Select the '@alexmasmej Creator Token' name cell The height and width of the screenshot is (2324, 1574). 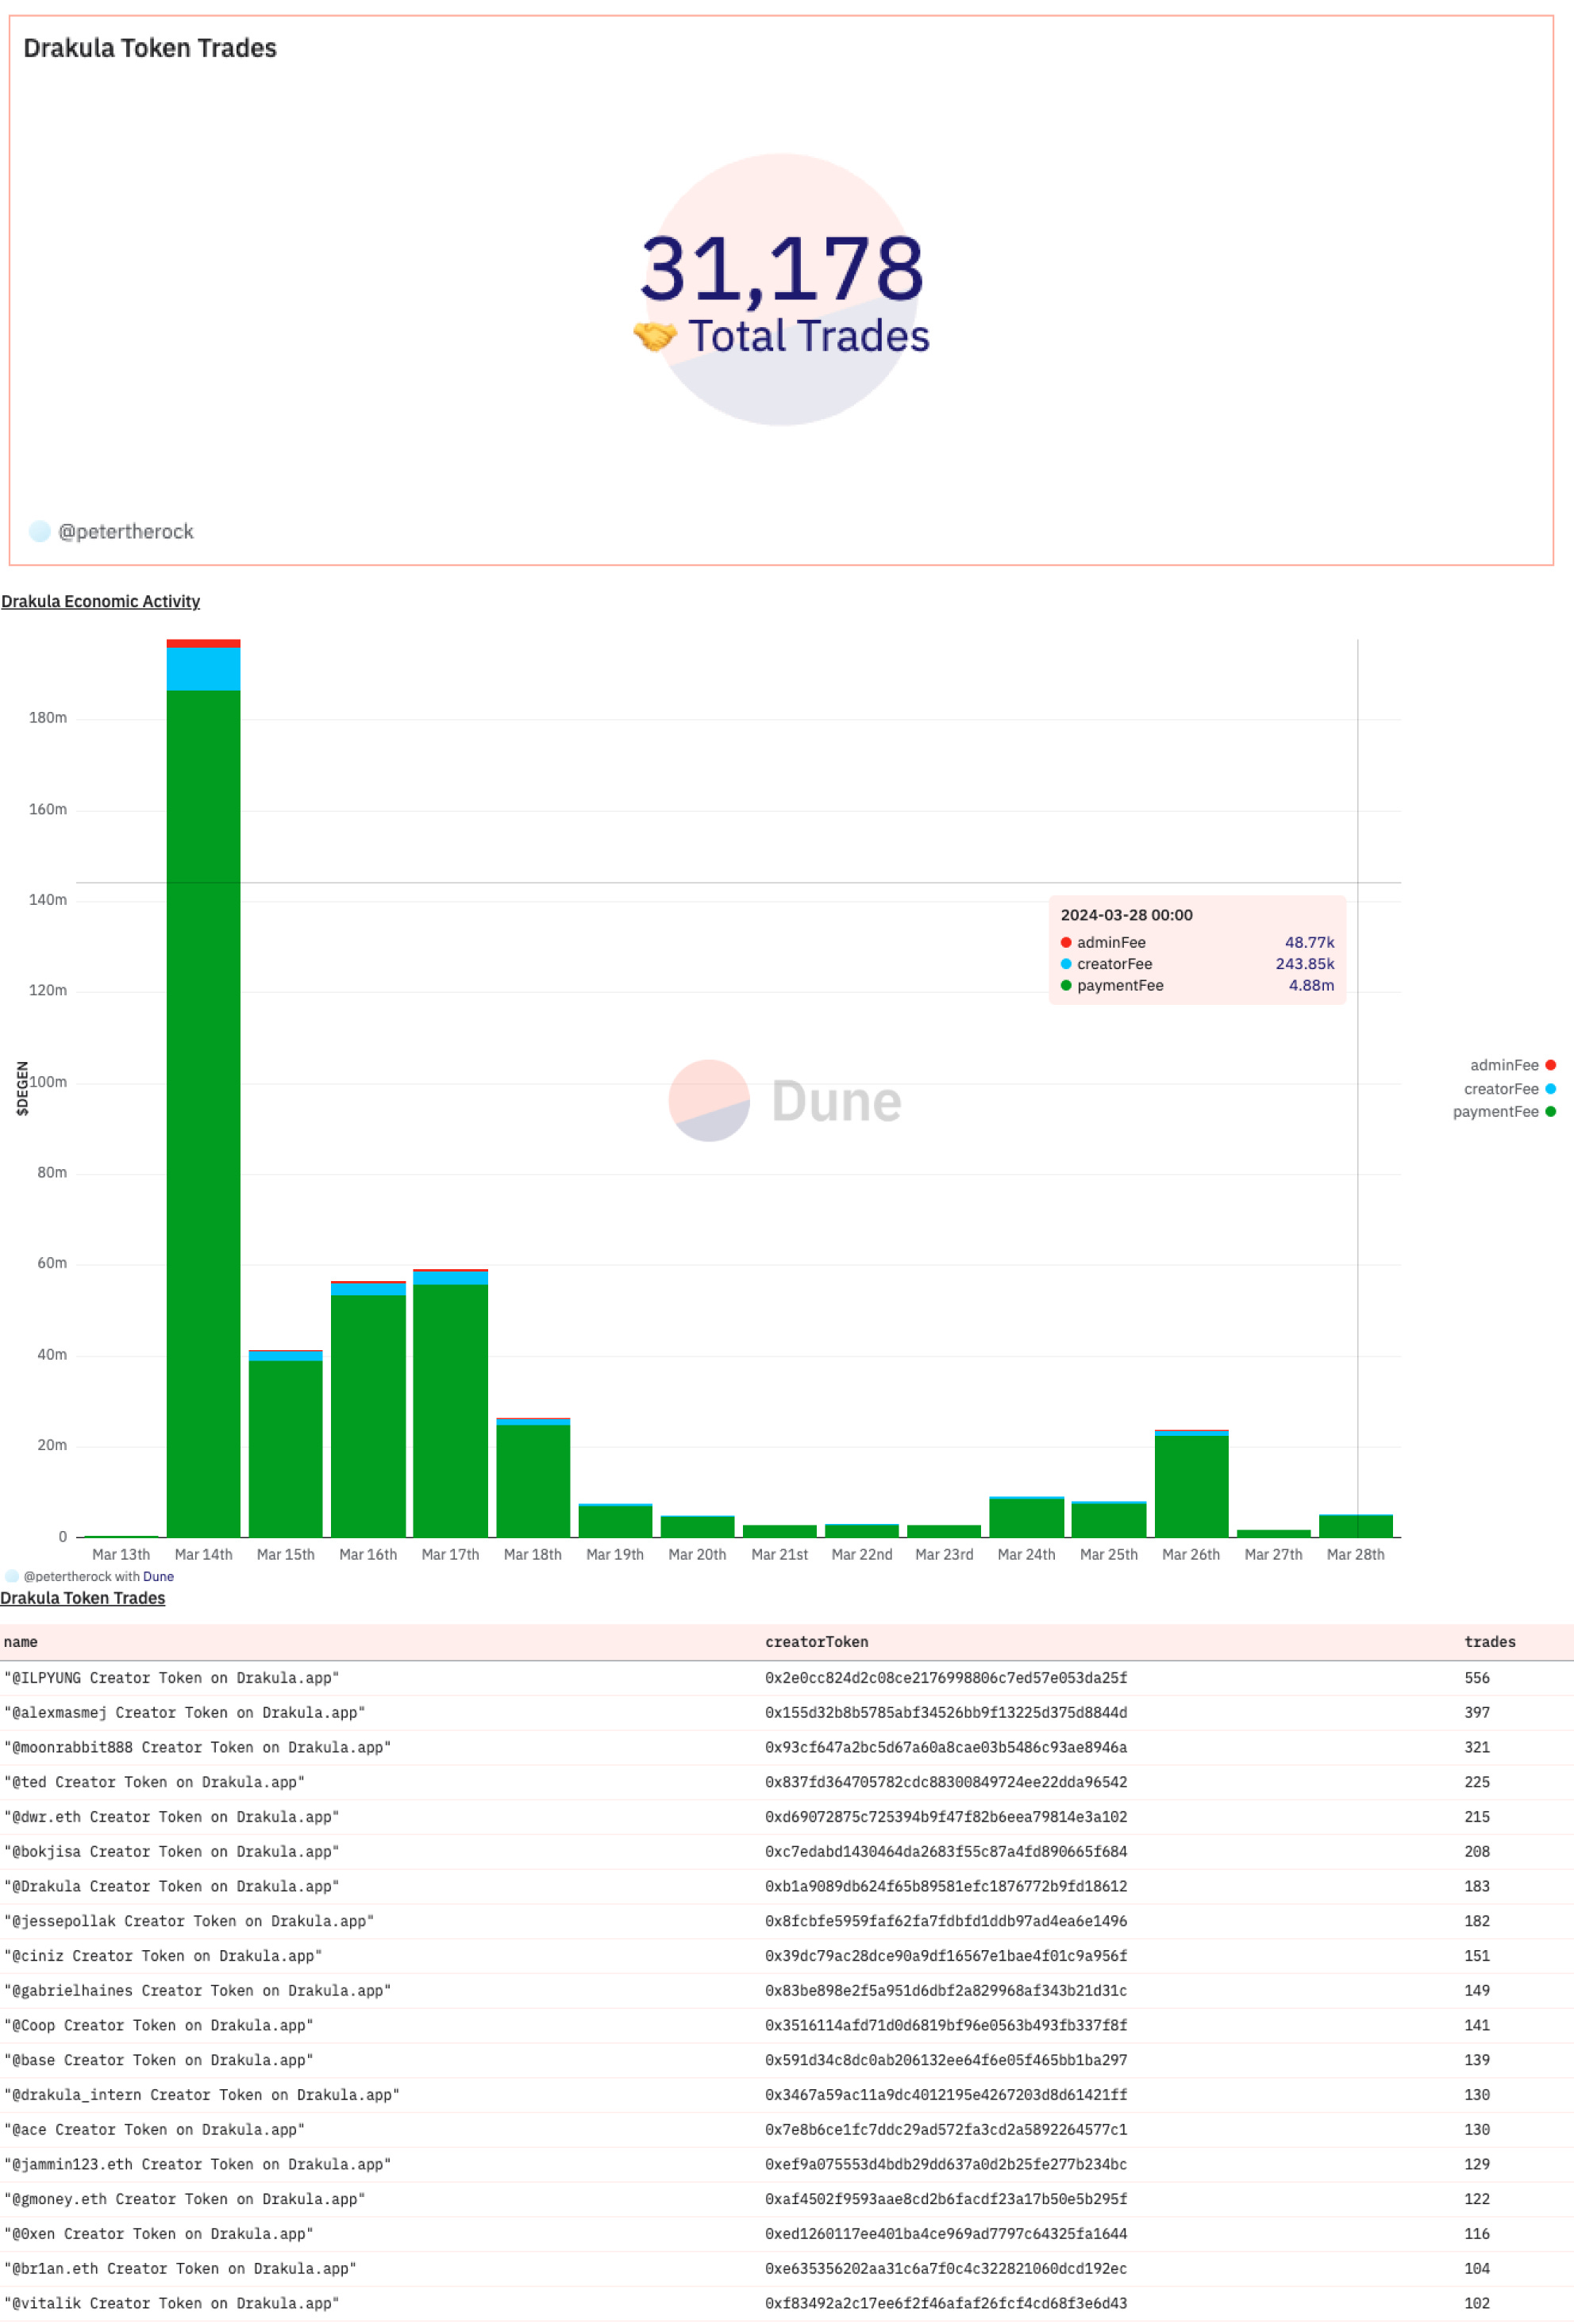click(x=184, y=1713)
